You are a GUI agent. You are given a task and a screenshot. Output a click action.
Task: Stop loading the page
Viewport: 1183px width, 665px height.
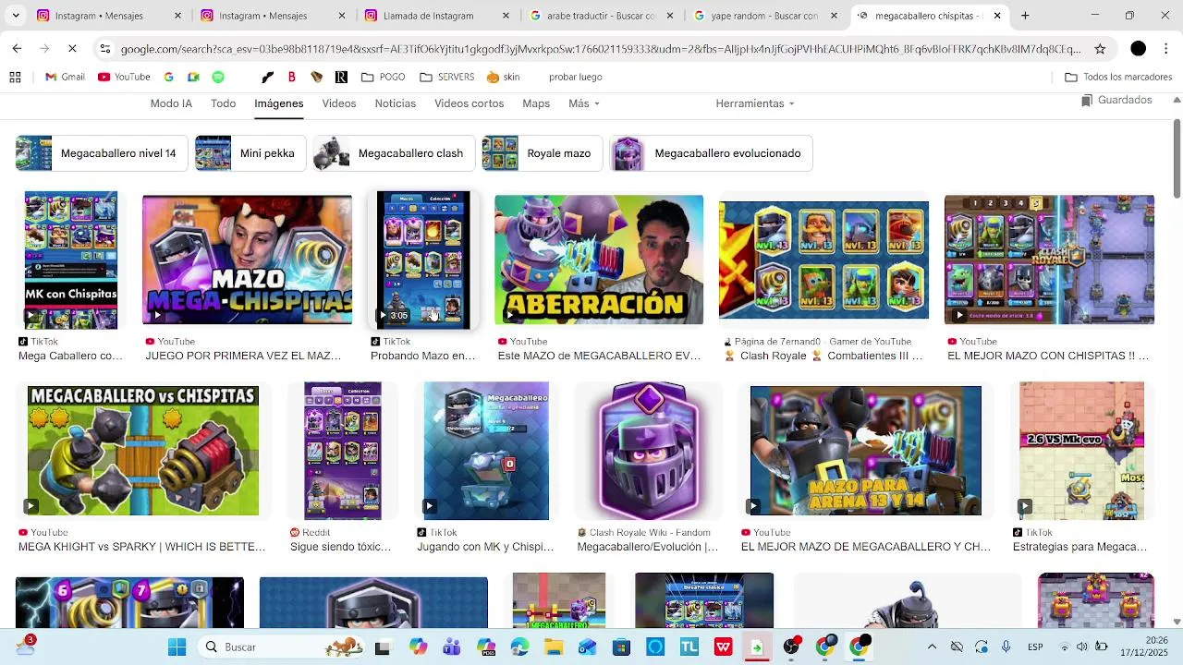coord(72,48)
